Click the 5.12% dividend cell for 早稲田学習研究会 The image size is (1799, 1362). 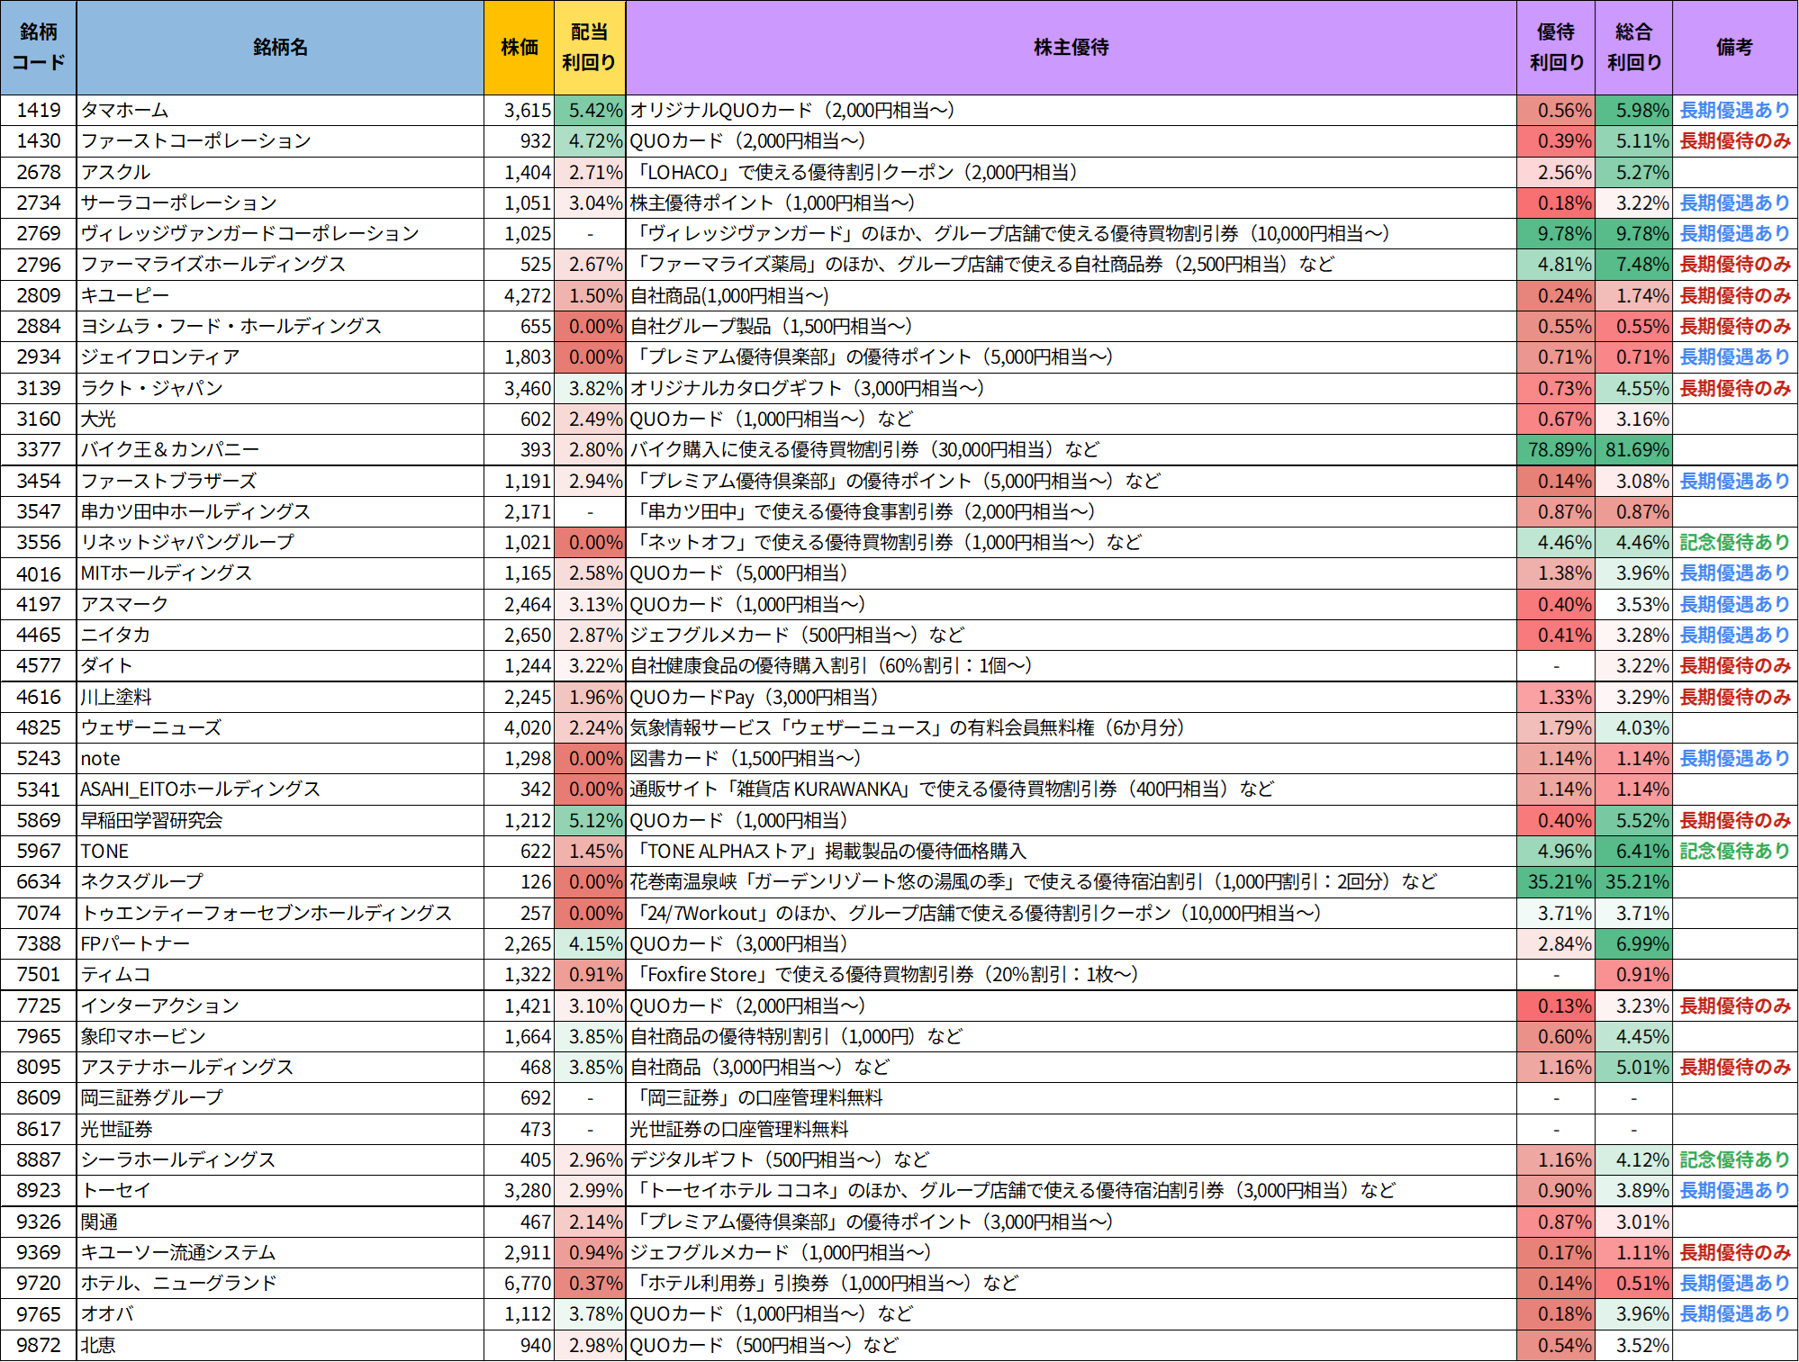(590, 820)
